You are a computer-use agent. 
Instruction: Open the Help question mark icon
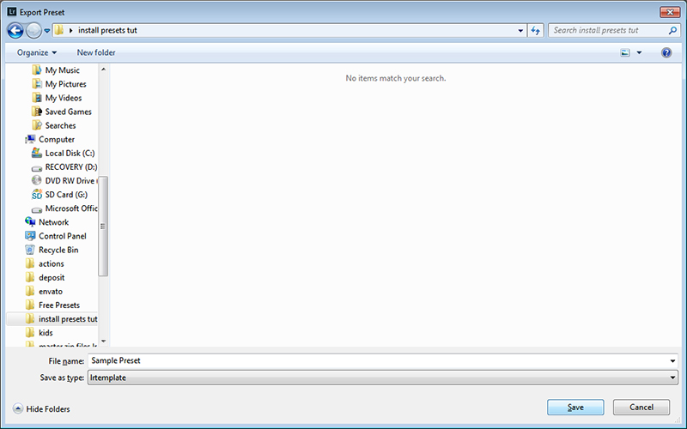(666, 52)
